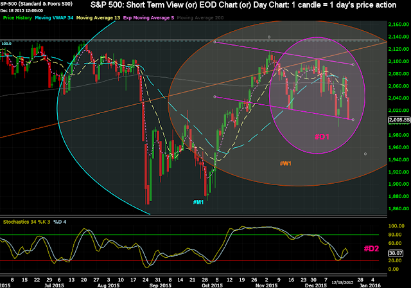This screenshot has height=288, width=411.
Task: Select the greyed 'Moving Average 200' legend label
Action: tap(200, 18)
